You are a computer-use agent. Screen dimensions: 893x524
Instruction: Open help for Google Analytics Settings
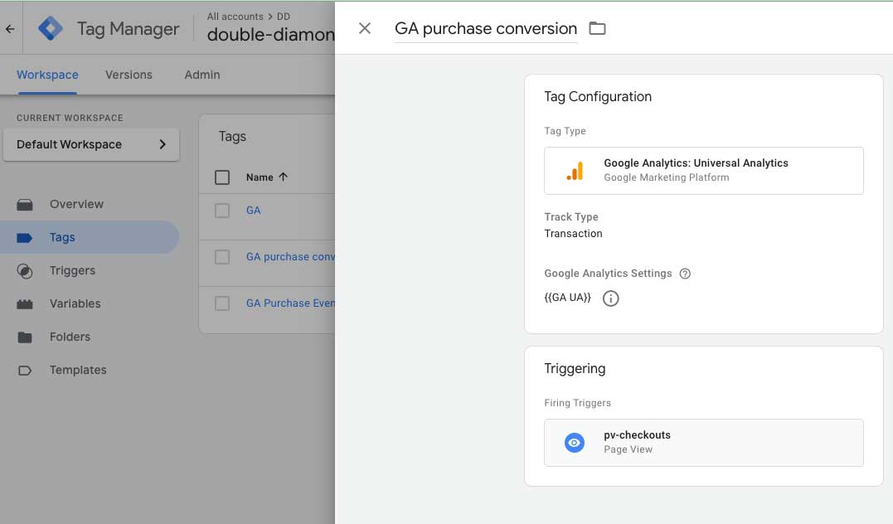tap(685, 274)
